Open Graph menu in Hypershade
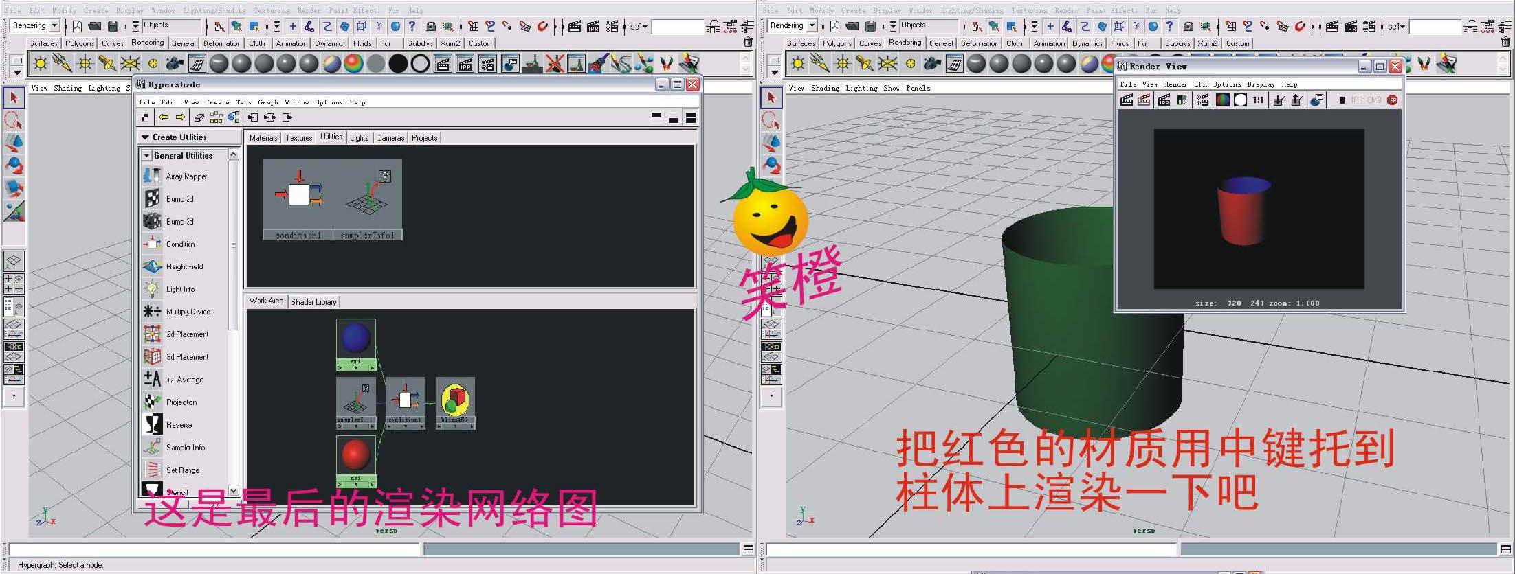The image size is (1515, 574). (268, 102)
